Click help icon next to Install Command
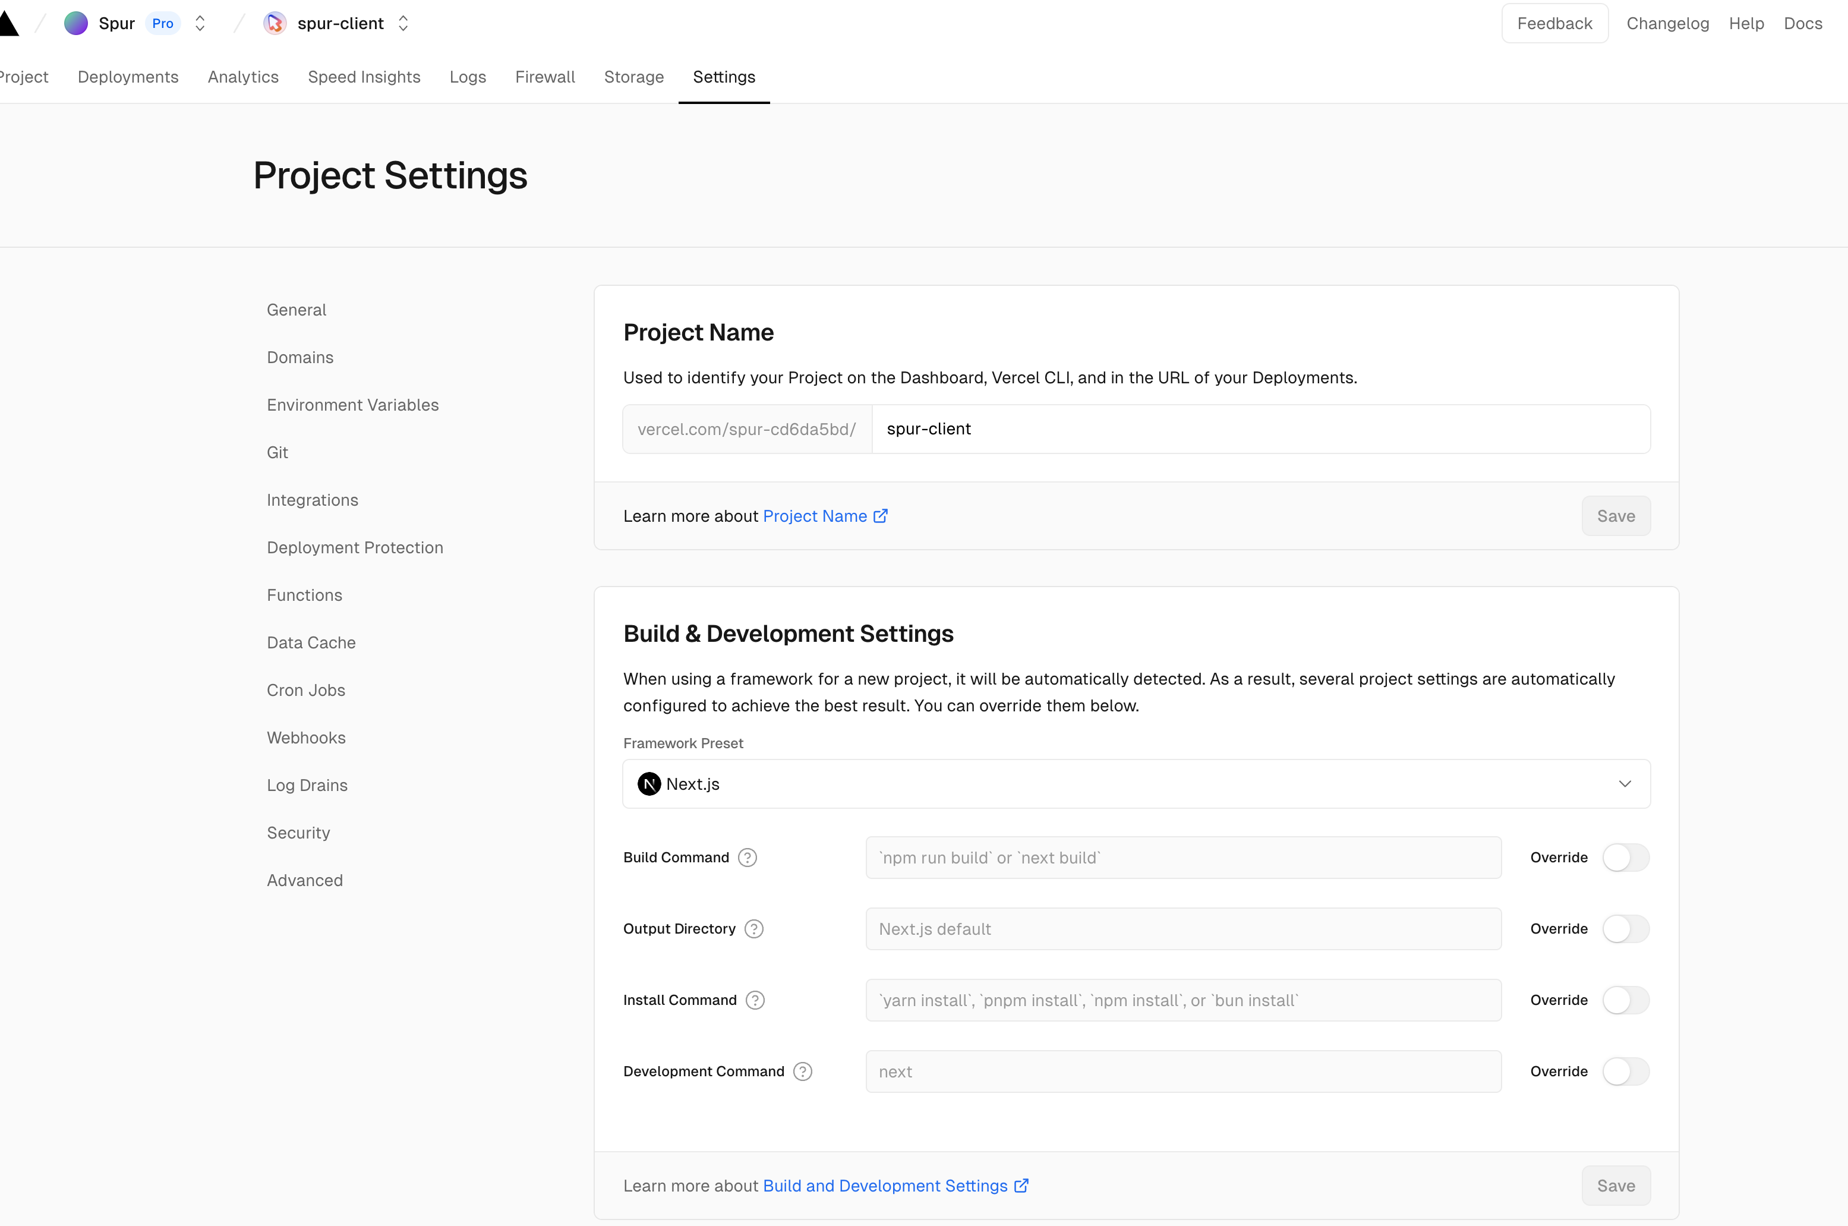 tap(755, 1000)
